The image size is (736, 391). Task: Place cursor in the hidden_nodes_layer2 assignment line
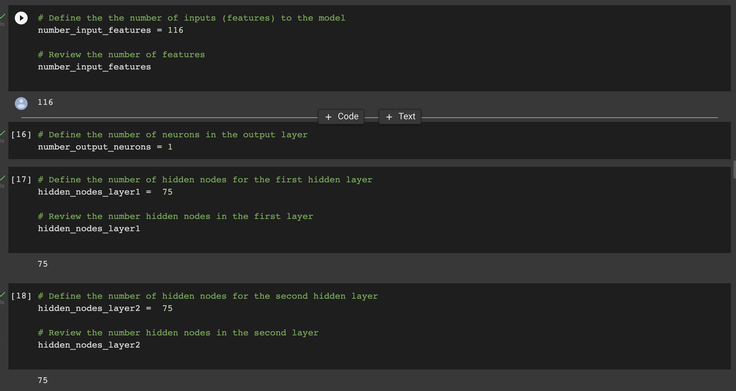[x=105, y=308]
